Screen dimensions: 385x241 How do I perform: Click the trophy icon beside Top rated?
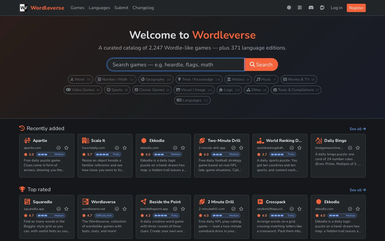tap(22, 189)
